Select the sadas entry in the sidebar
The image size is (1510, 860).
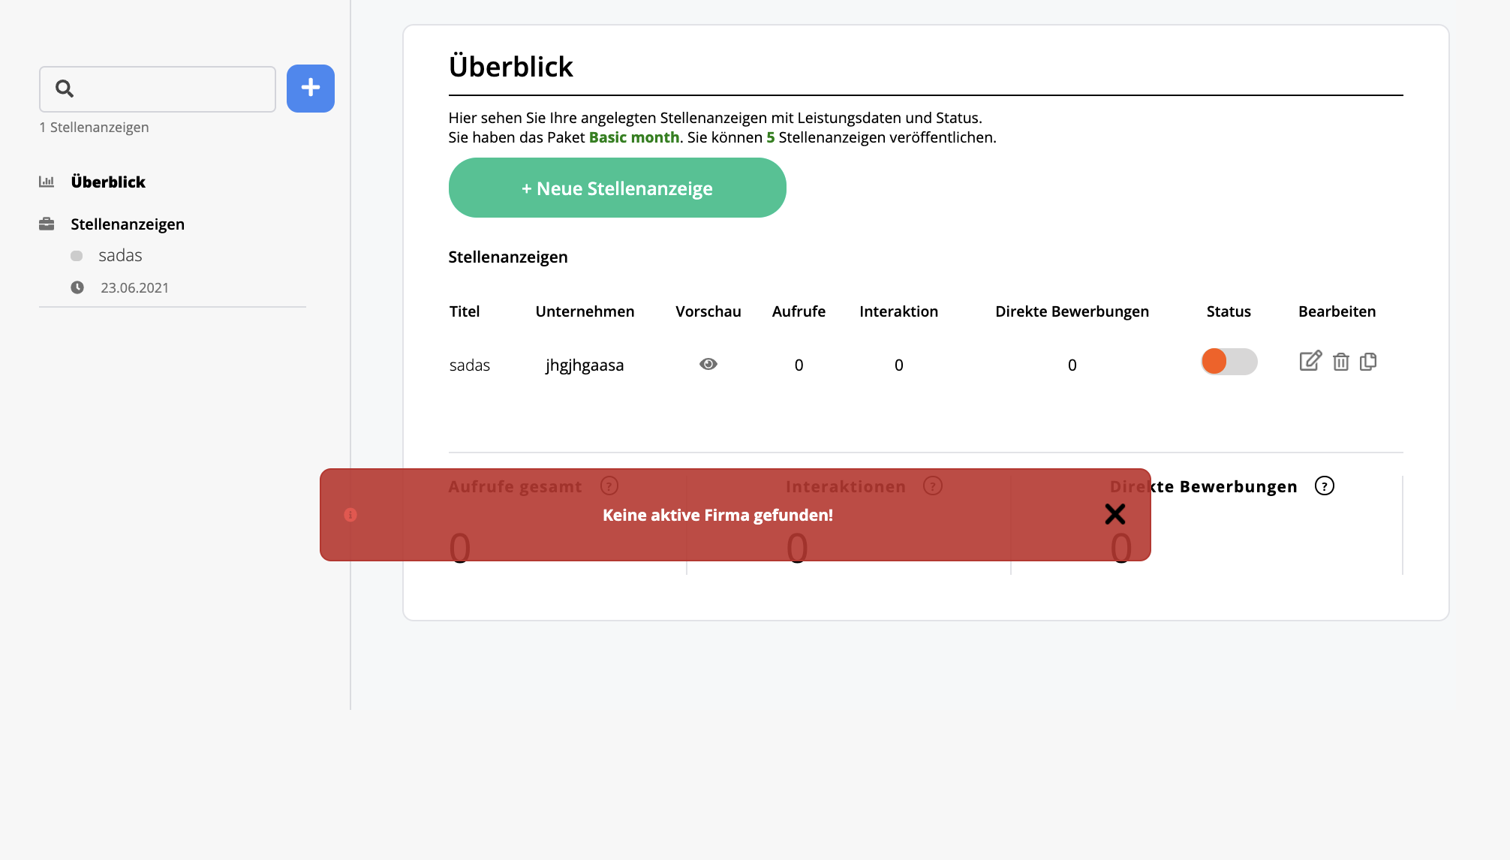pos(120,255)
